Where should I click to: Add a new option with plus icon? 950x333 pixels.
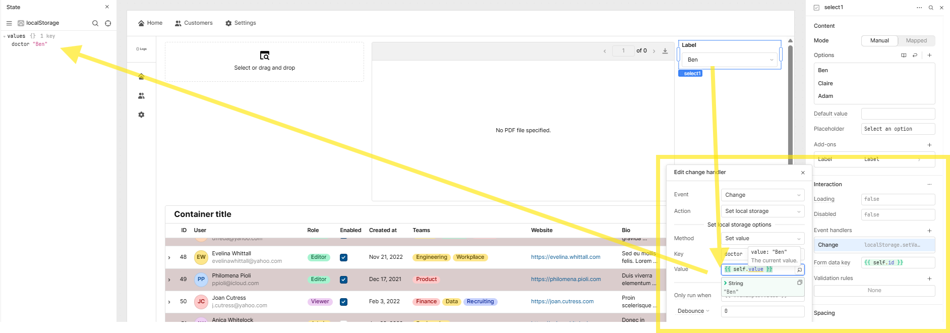pos(929,55)
